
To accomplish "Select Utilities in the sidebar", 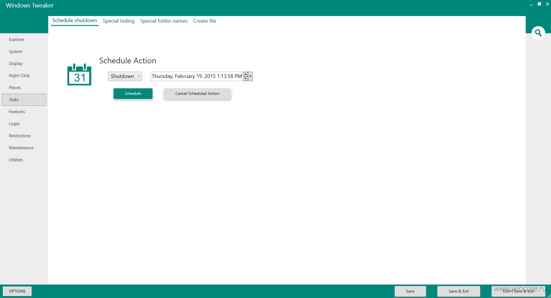I will pyautogui.click(x=24, y=160).
